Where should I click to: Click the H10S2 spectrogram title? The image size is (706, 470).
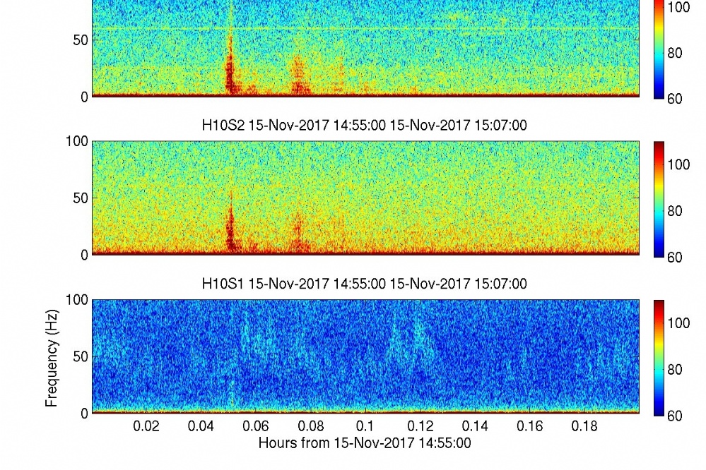point(365,126)
